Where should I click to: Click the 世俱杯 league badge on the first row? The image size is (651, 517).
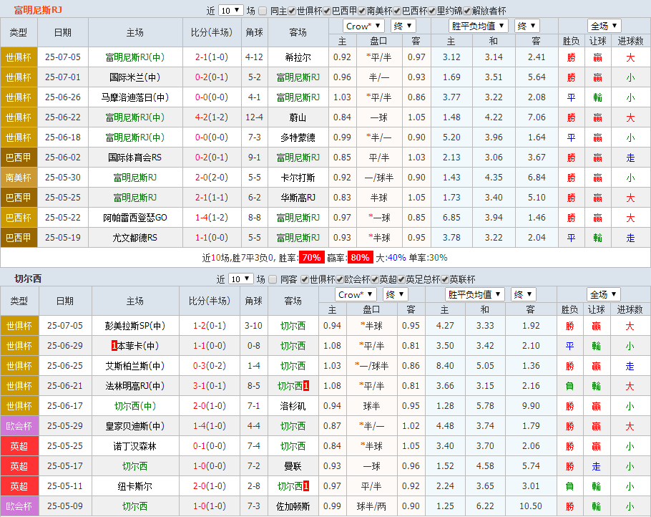19,57
